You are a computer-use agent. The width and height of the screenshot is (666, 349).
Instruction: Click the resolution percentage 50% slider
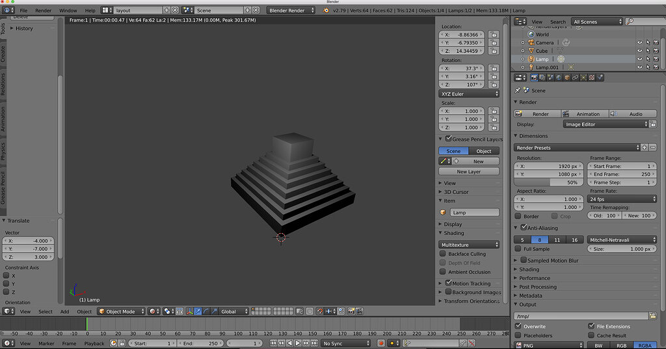[x=548, y=183]
